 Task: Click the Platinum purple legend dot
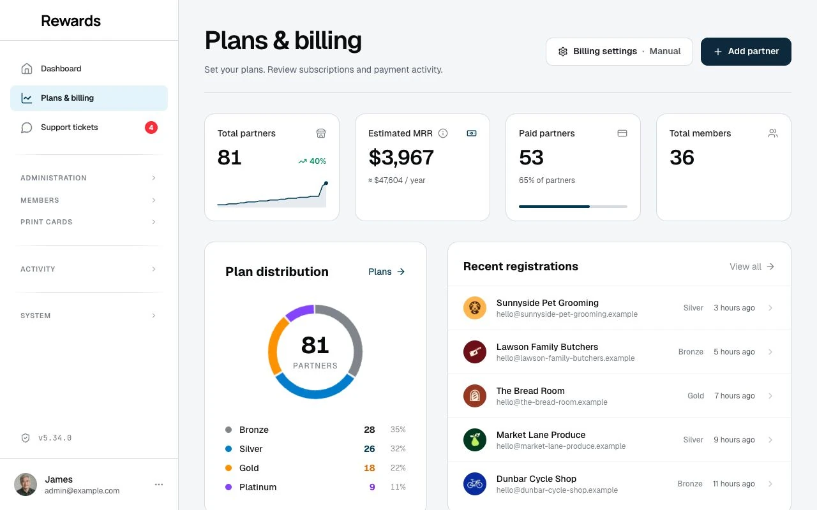229,487
